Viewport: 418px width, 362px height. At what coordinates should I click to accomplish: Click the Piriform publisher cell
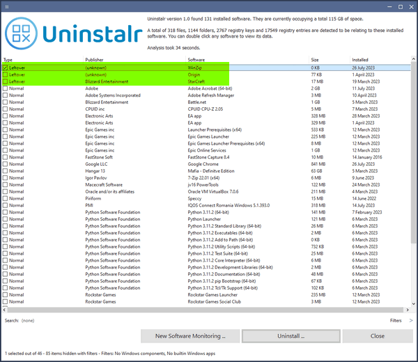click(93, 198)
